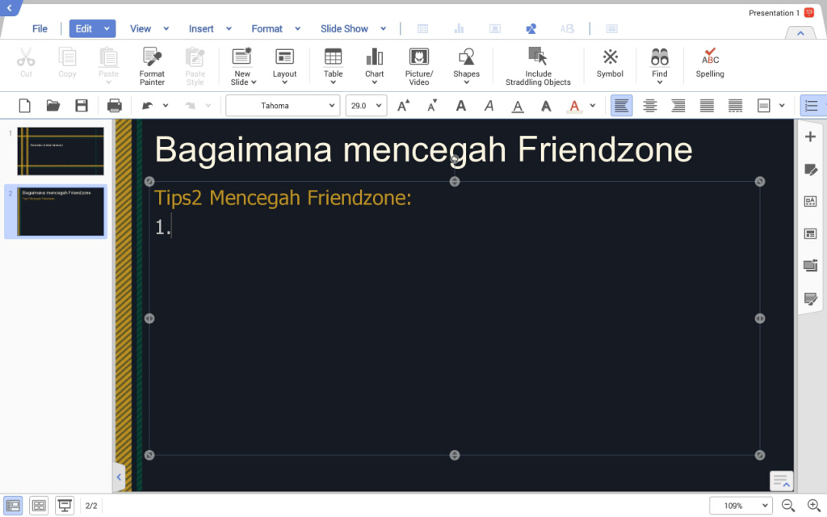827x517 pixels.
Task: Toggle align left paragraph alignment
Action: click(x=621, y=106)
